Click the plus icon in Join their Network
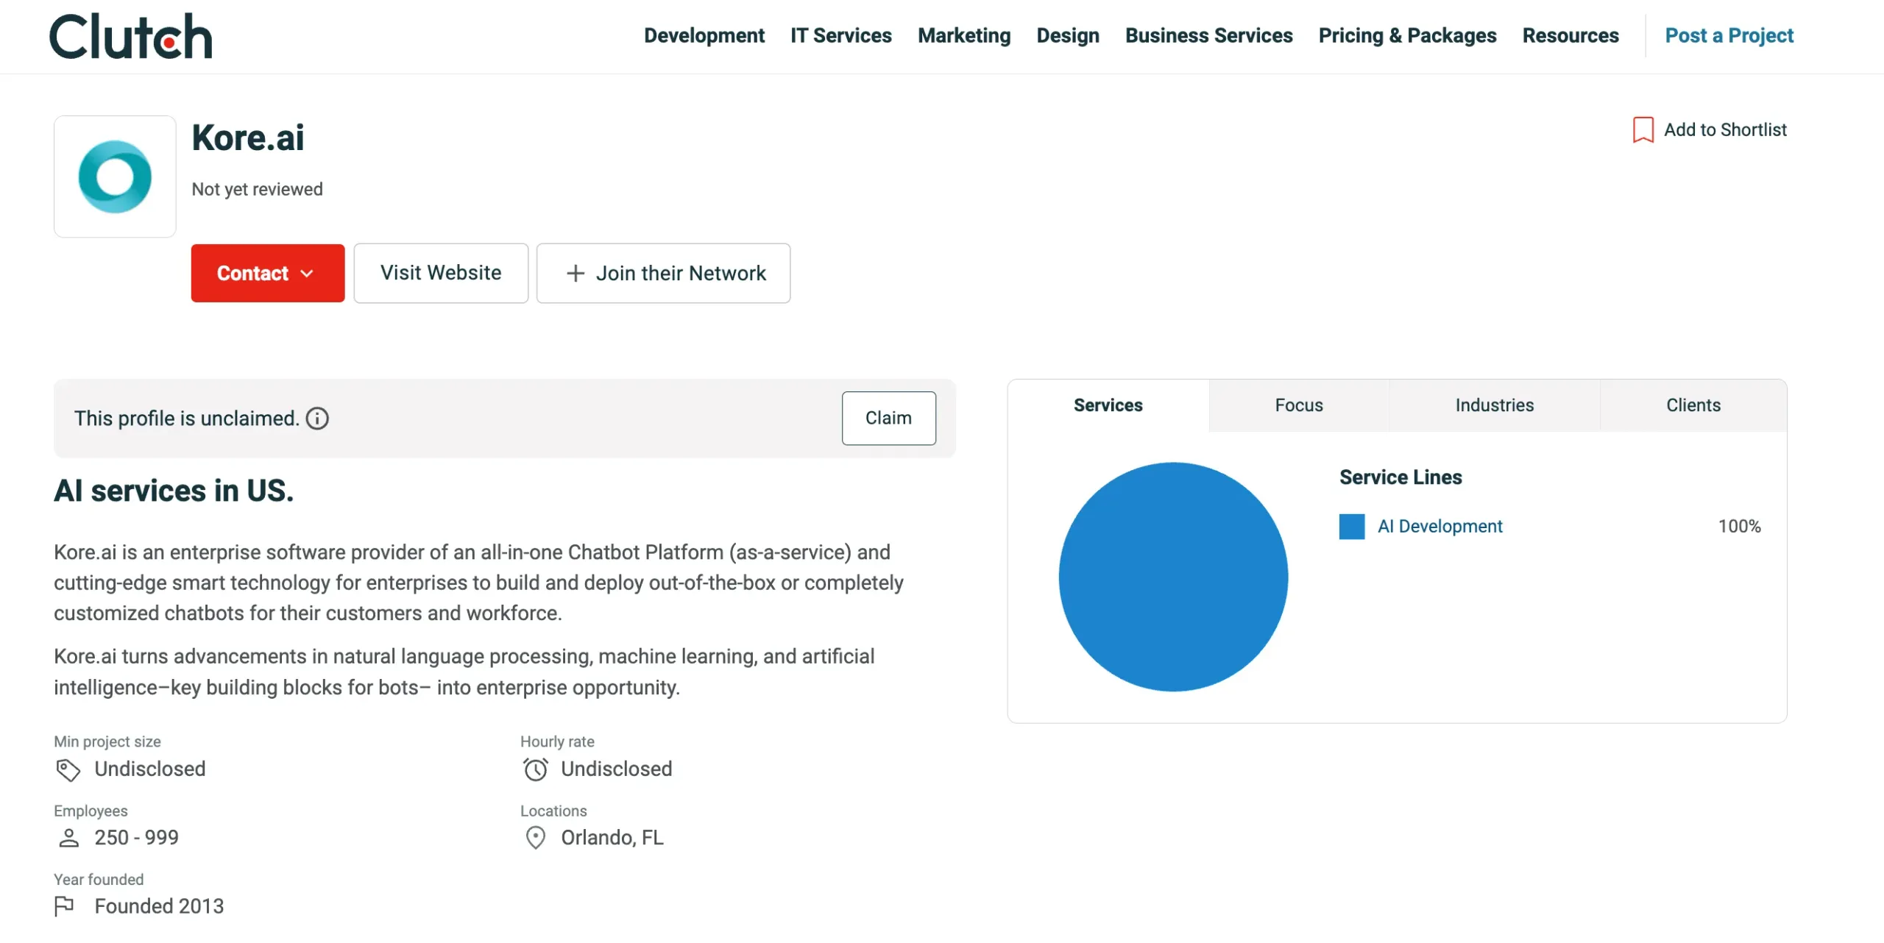Screen dimensions: 1884x943 click(576, 273)
